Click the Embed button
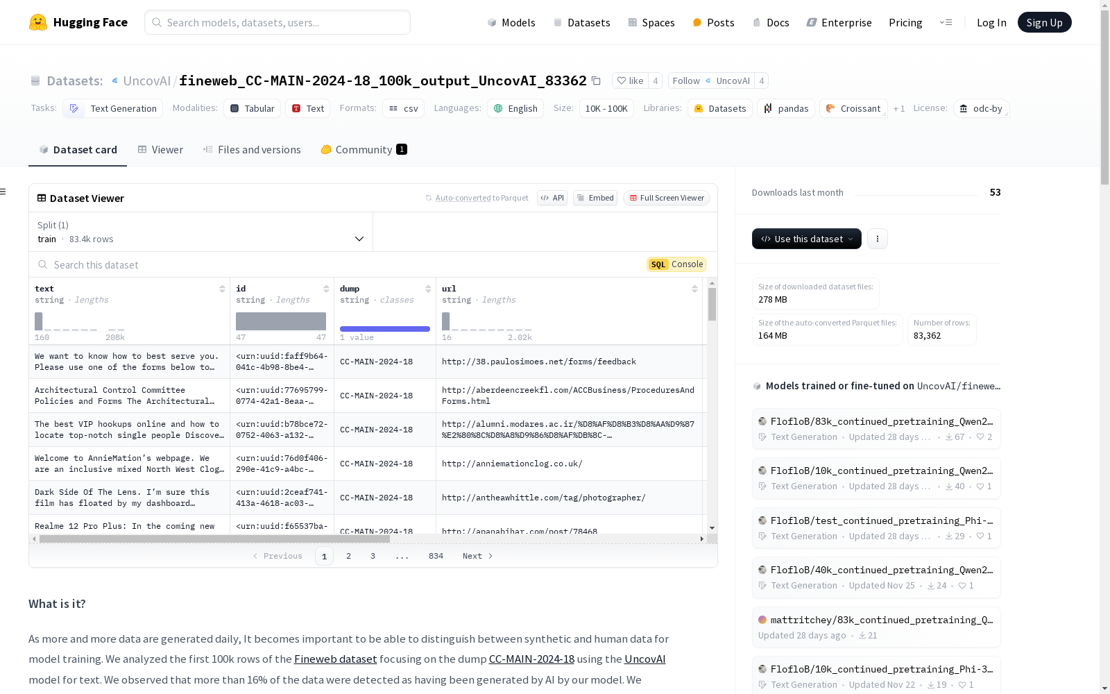Viewport: 1110px width, 694px height. tap(595, 198)
